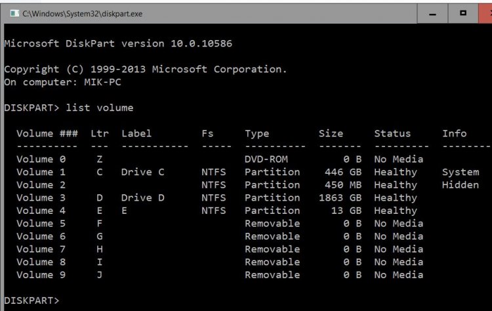Click the MIK-PC computer name text
This screenshot has height=311, width=492.
pos(102,82)
